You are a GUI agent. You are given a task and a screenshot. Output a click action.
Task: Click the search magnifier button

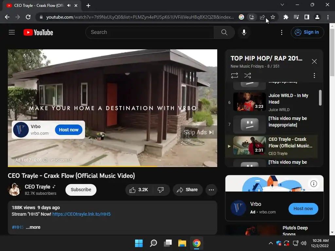click(x=224, y=32)
